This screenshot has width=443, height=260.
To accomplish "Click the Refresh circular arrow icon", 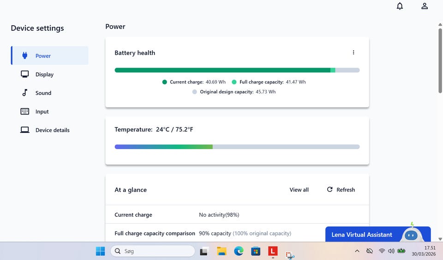I will tap(329, 189).
